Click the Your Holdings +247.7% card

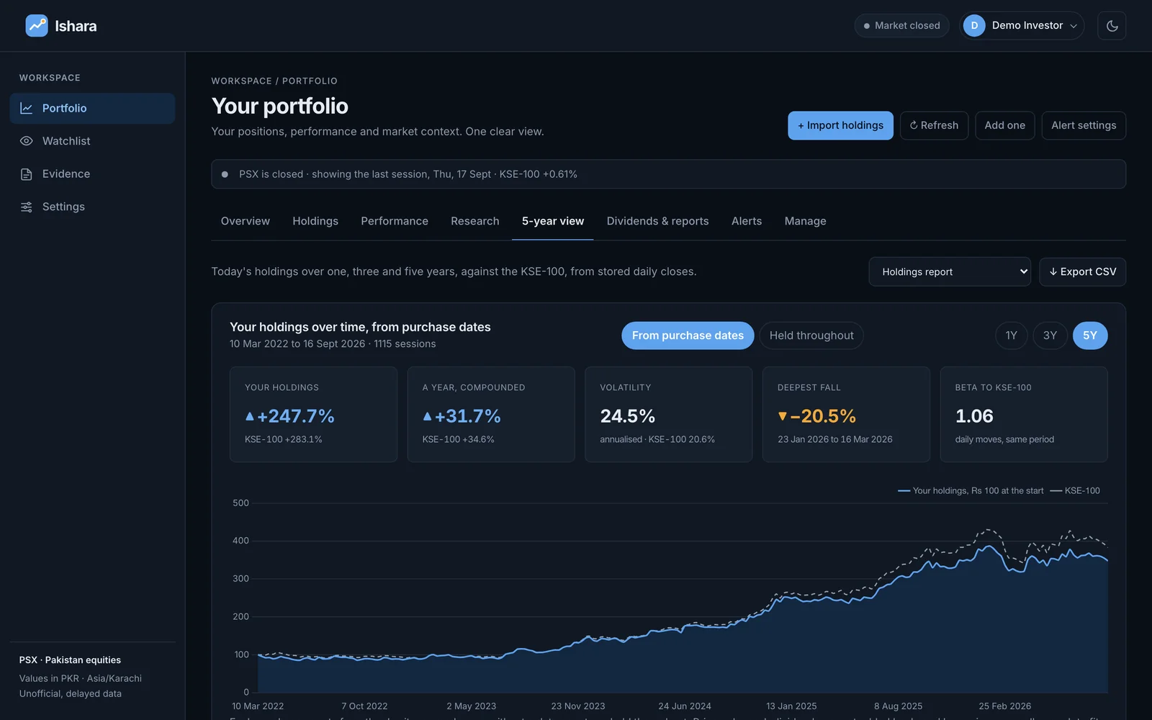pyautogui.click(x=313, y=415)
